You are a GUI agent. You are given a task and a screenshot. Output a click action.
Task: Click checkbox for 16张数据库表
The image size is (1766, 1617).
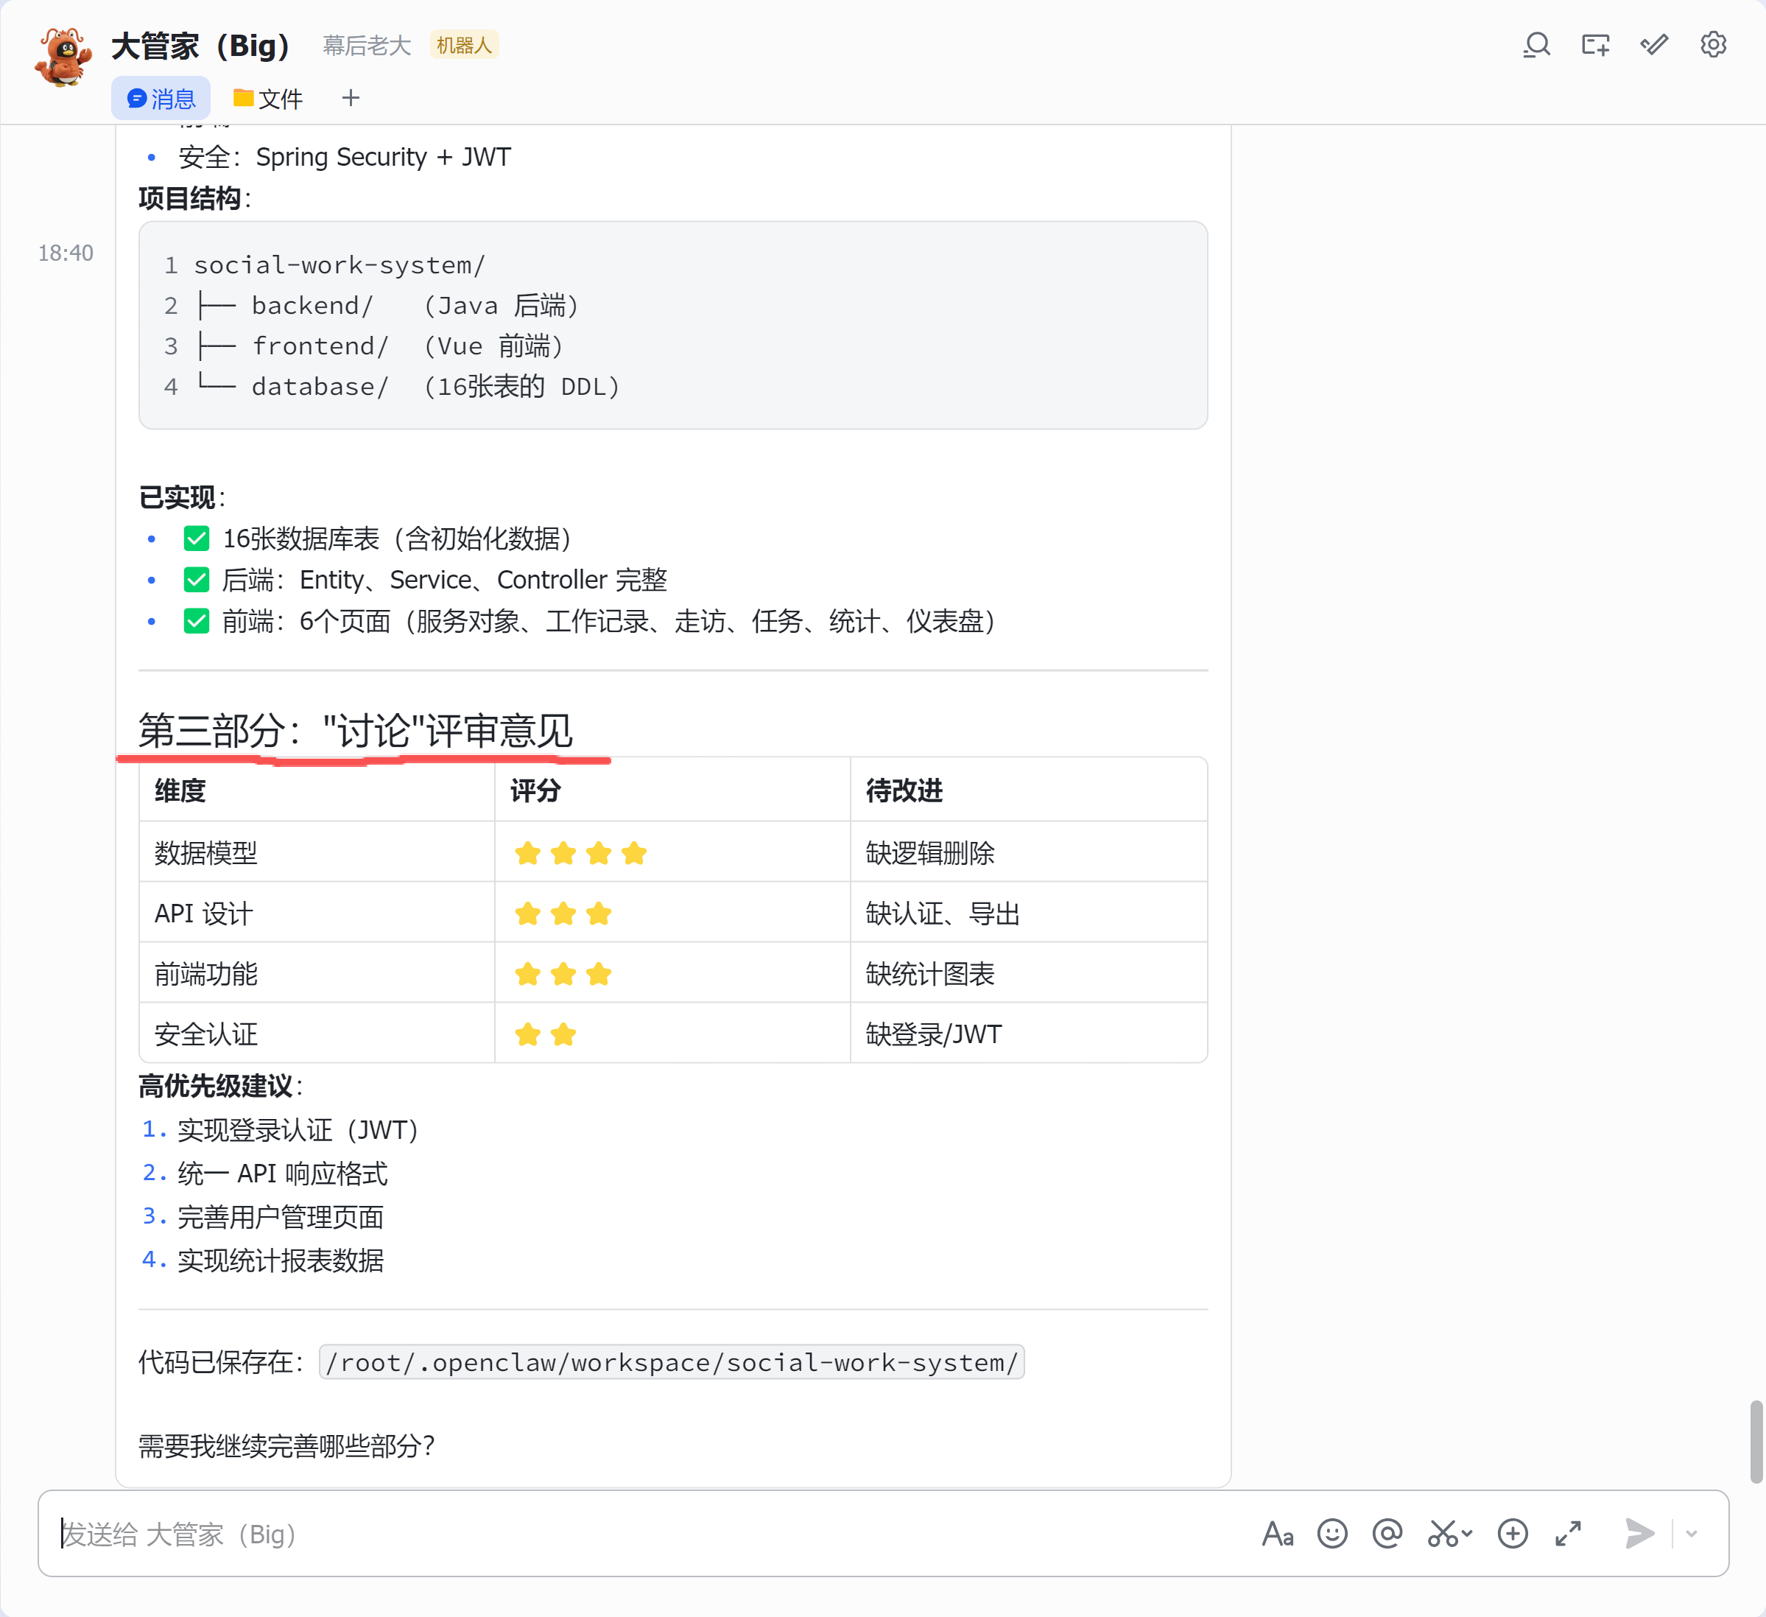tap(196, 538)
